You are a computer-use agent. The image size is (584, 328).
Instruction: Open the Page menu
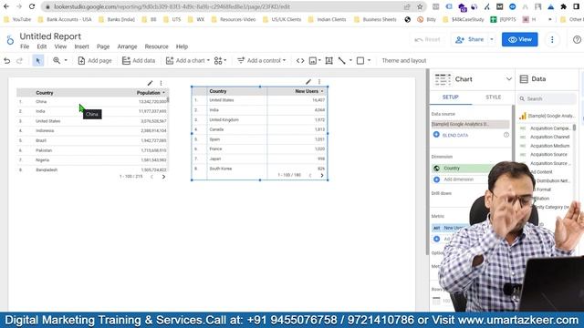pyautogui.click(x=103, y=46)
